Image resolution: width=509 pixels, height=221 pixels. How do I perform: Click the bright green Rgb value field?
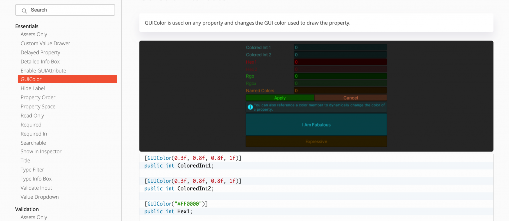click(340, 76)
